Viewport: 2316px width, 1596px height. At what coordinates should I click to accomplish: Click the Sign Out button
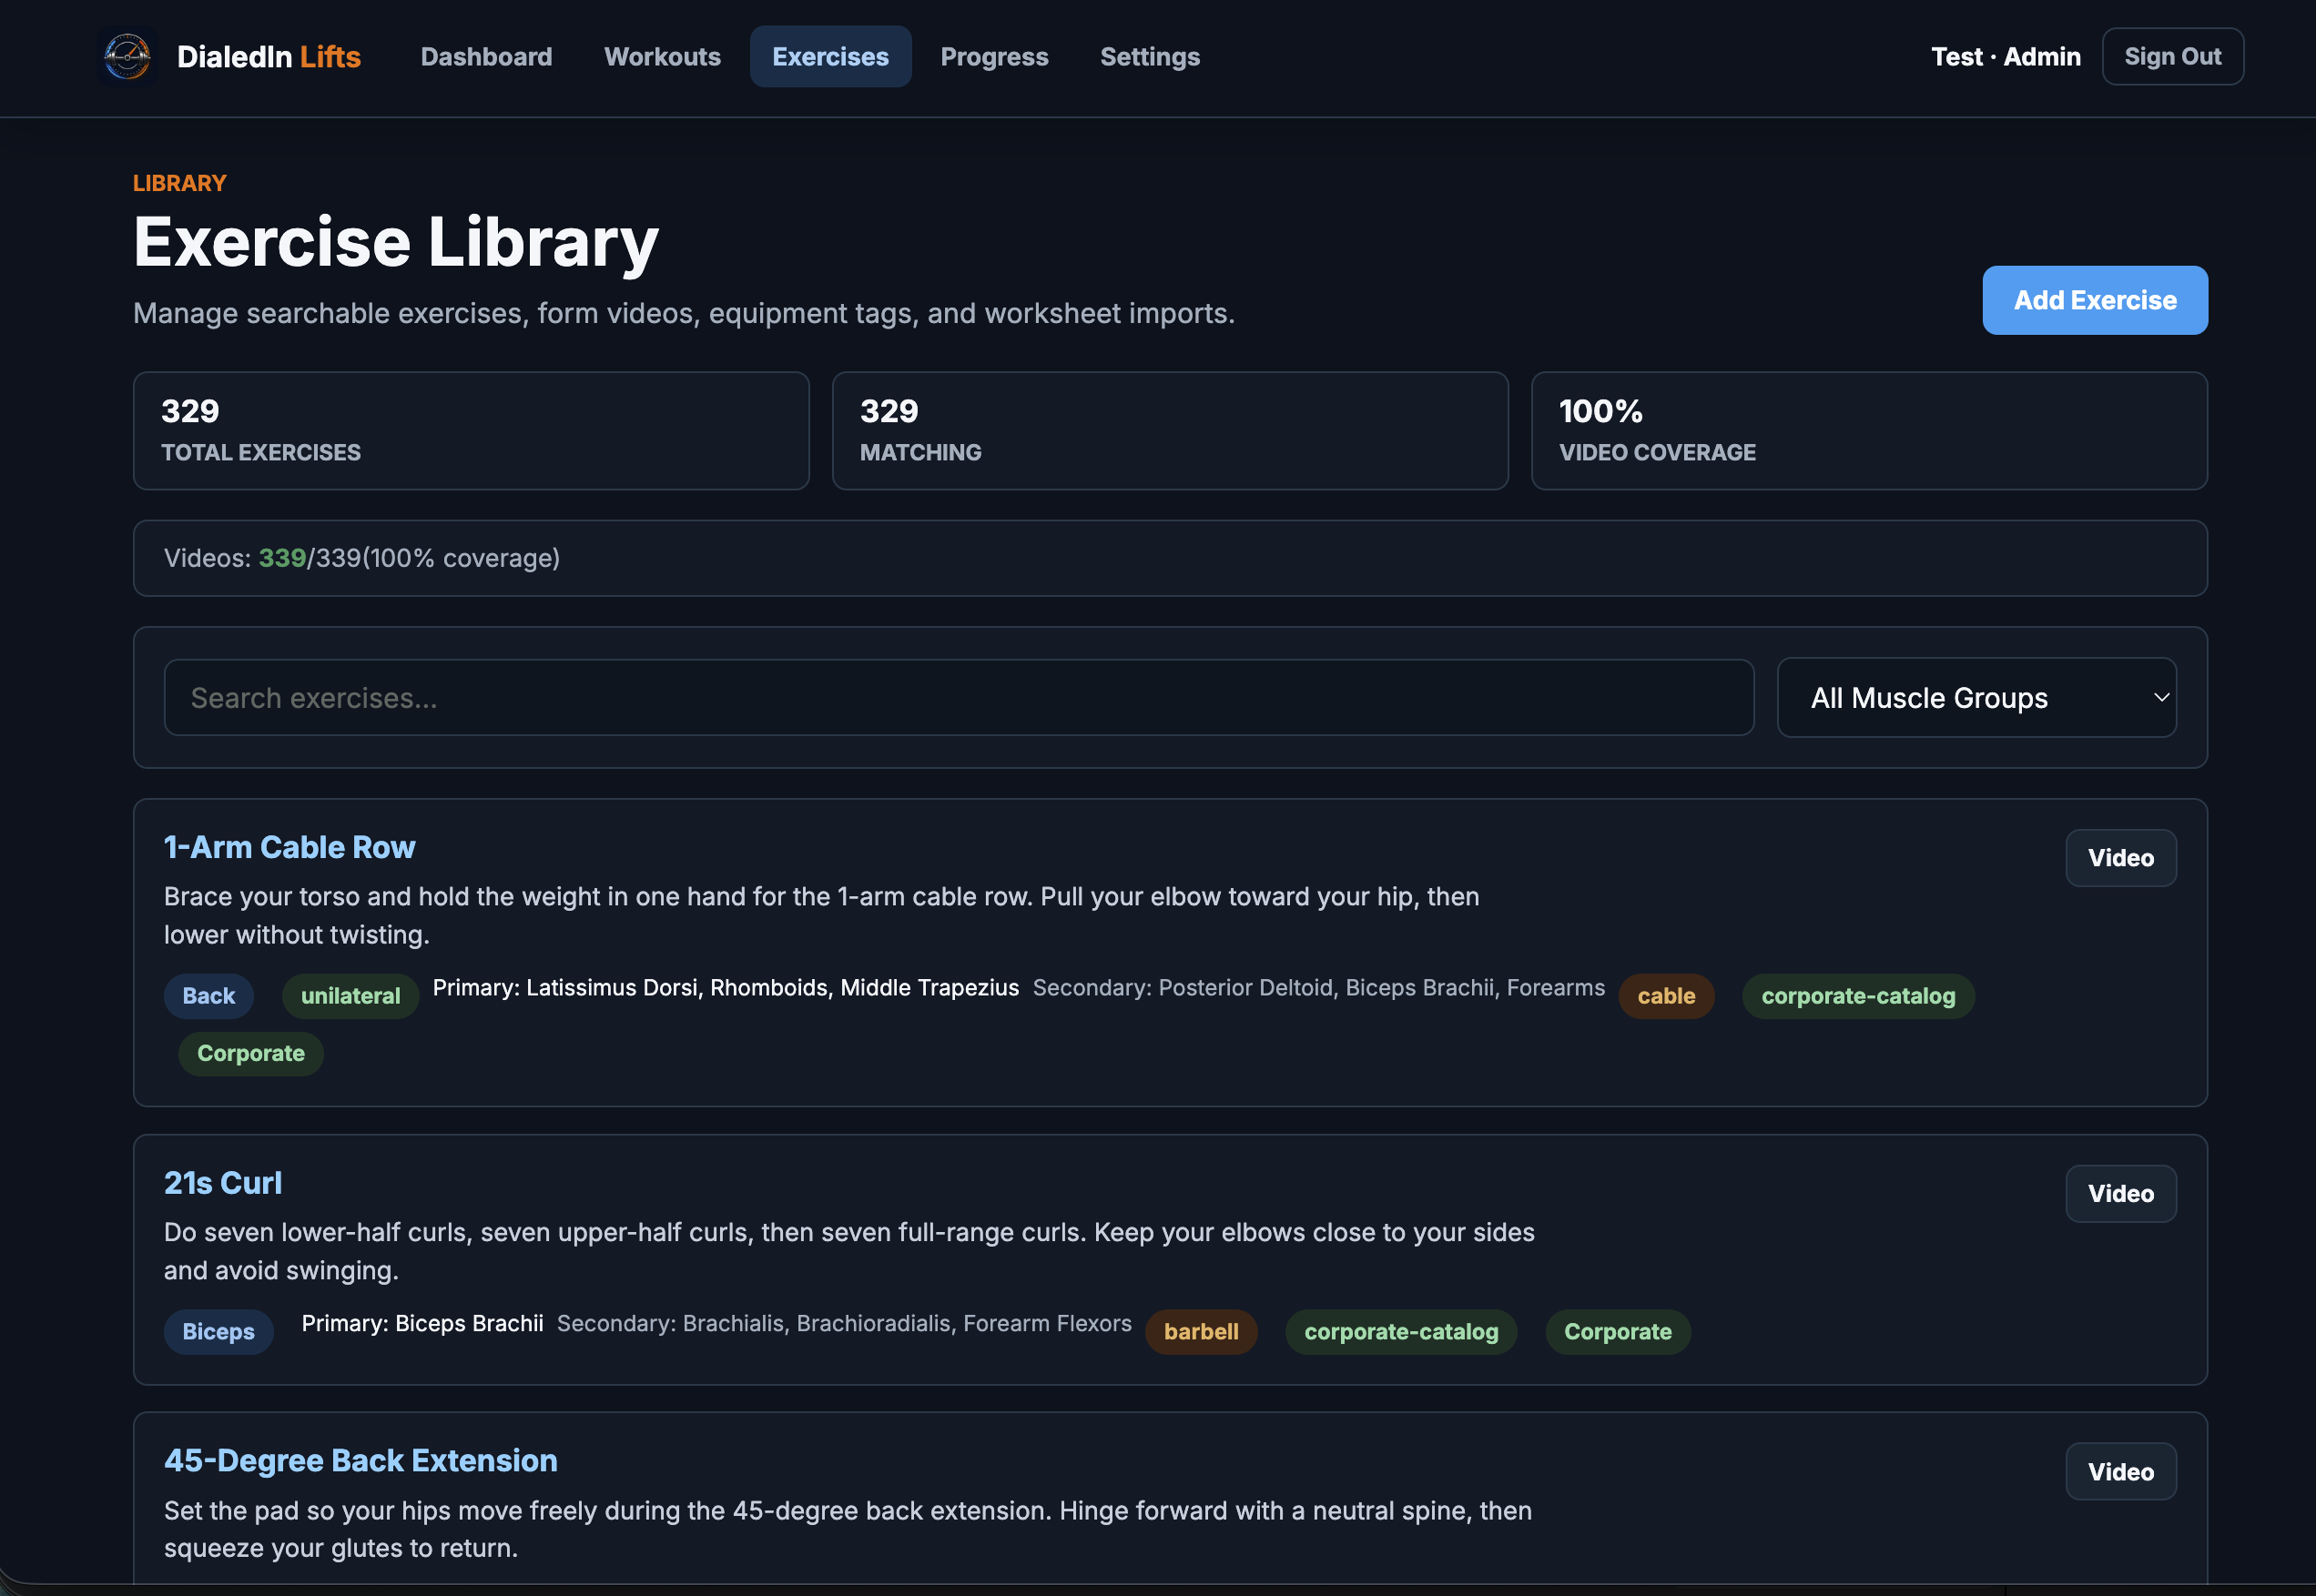pos(2172,57)
